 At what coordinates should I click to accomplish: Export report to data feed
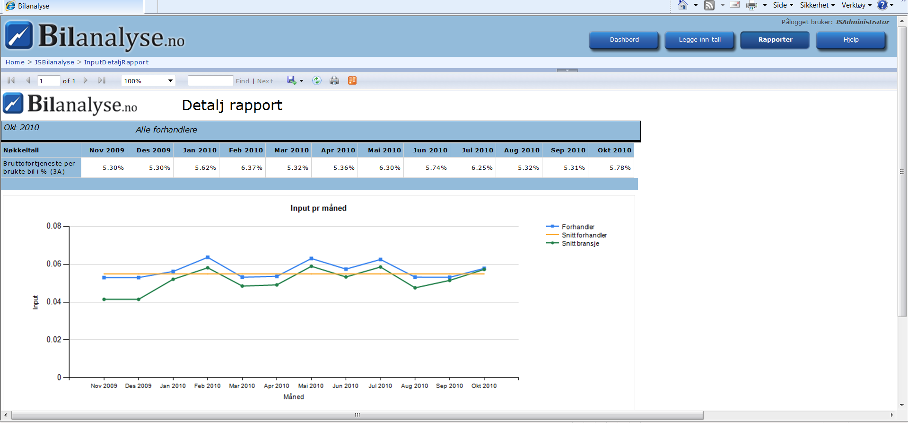point(352,80)
